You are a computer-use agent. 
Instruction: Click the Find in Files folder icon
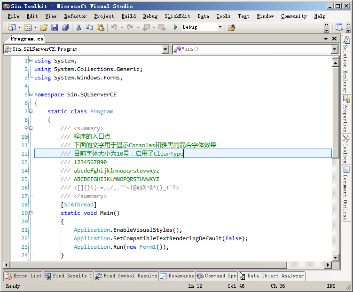pos(231,27)
